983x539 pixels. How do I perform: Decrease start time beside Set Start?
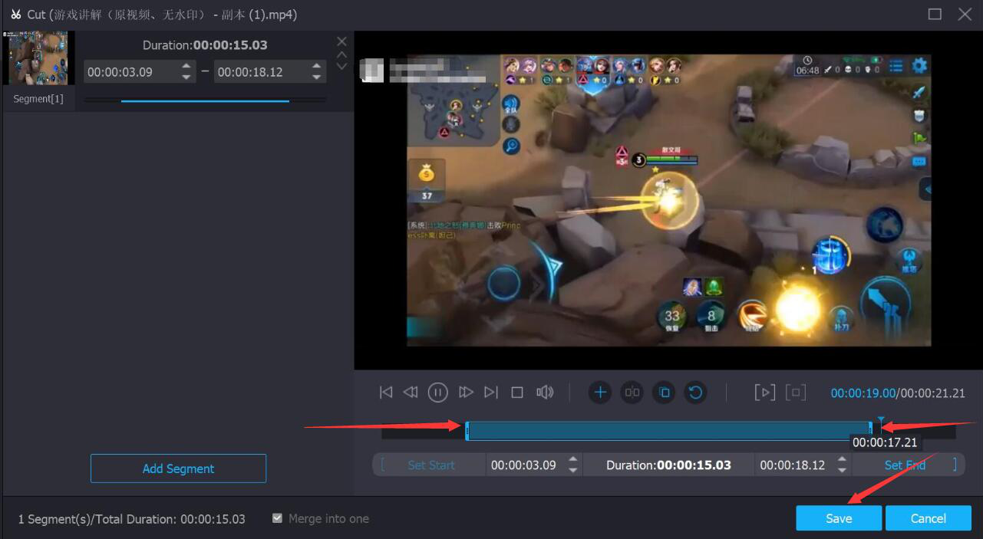(572, 470)
